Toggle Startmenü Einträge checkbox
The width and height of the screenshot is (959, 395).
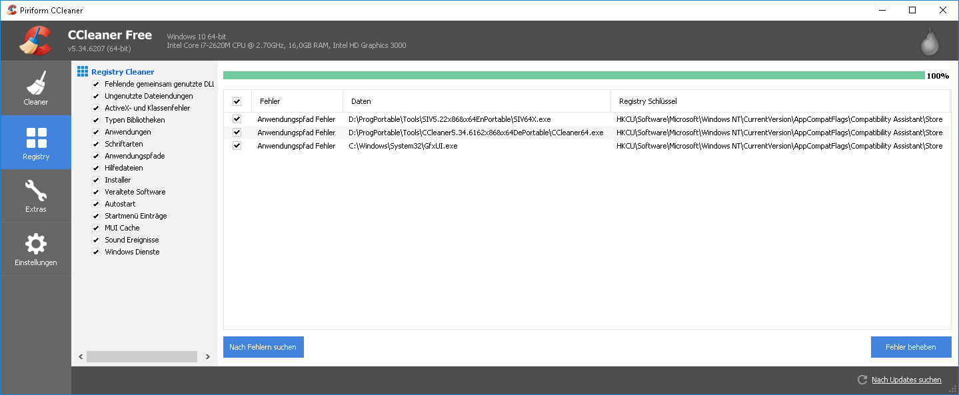(96, 216)
